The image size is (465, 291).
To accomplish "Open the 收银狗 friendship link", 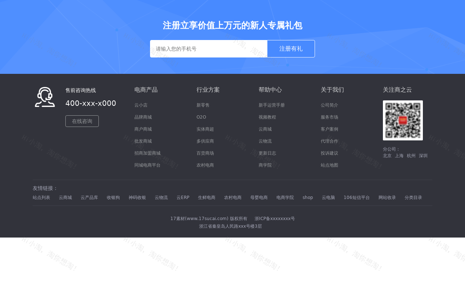I will (113, 197).
